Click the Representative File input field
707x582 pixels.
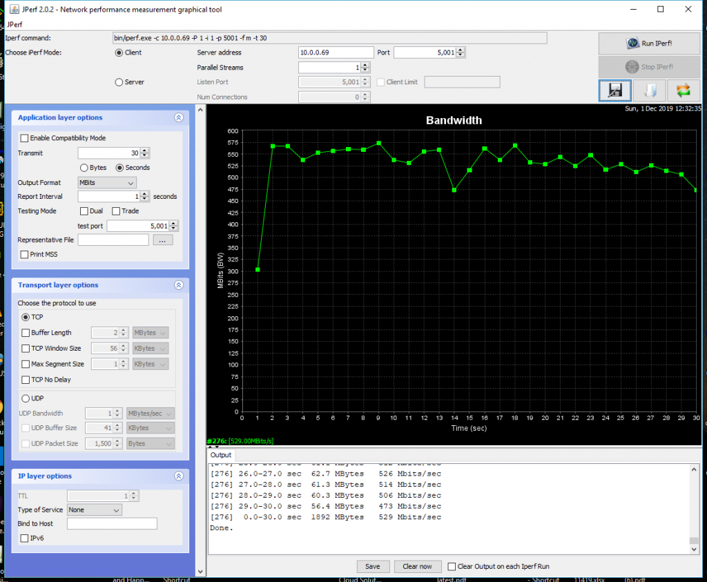pyautogui.click(x=113, y=240)
